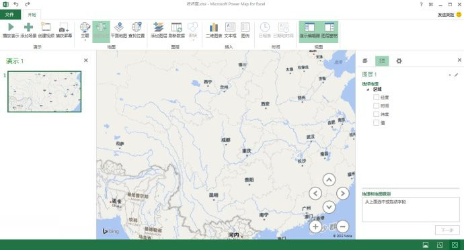Click pencil icon to rename 图层 1

457,75
